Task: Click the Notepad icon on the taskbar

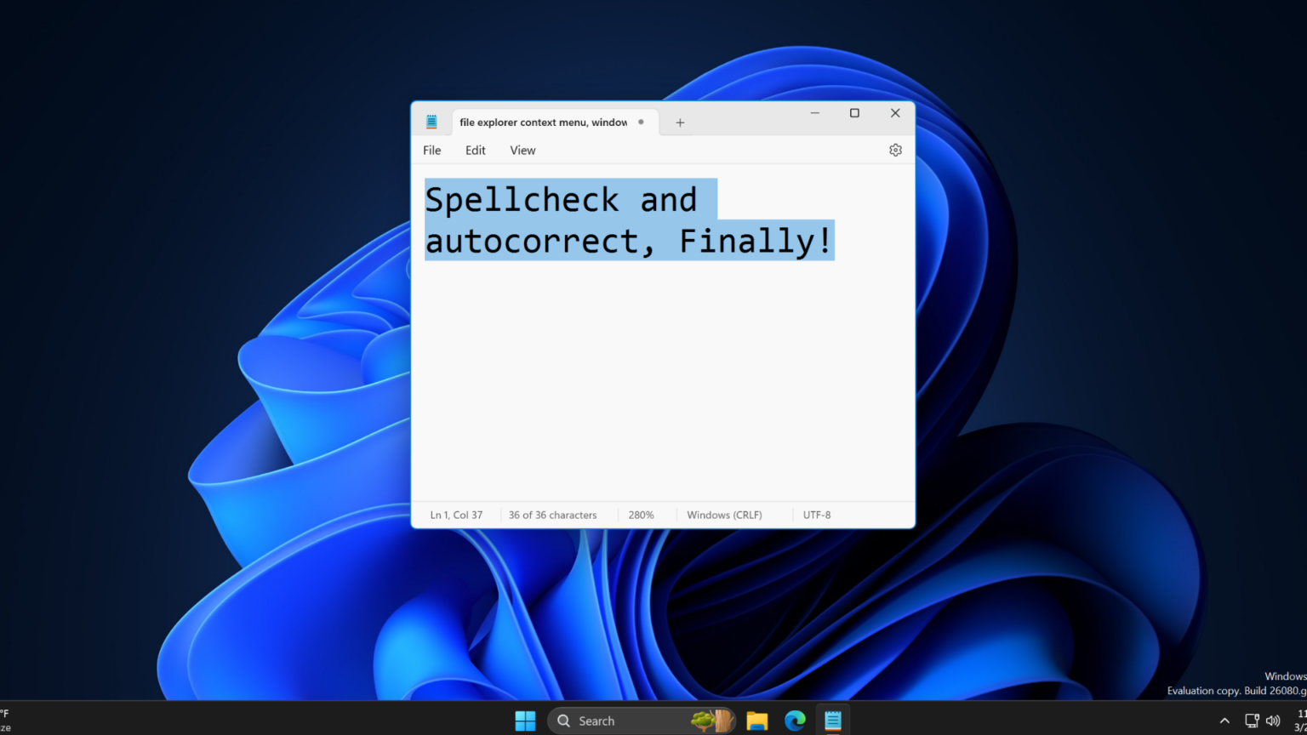Action: (x=832, y=720)
